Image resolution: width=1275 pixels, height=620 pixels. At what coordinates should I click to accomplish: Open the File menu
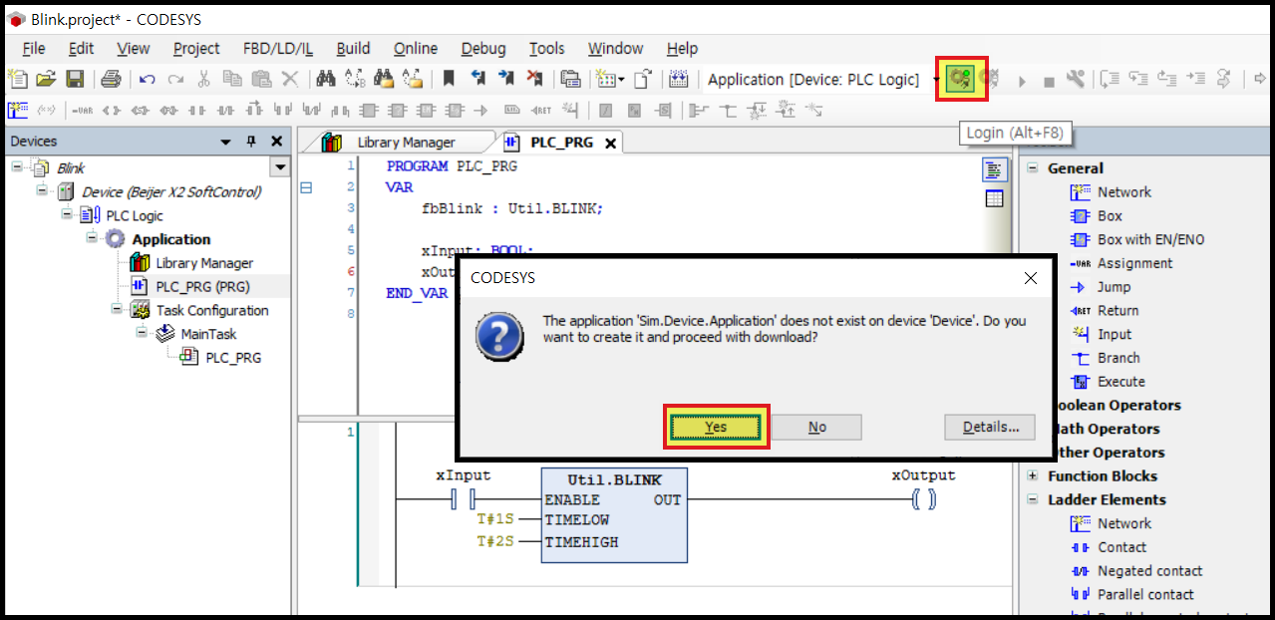33,48
